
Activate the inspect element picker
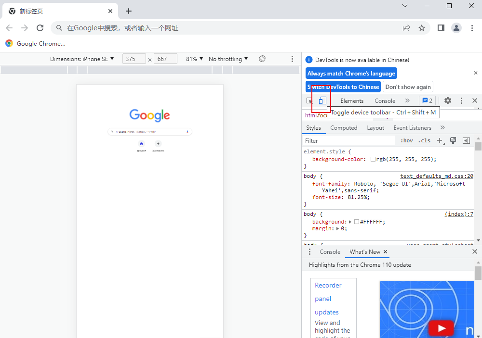pos(309,100)
